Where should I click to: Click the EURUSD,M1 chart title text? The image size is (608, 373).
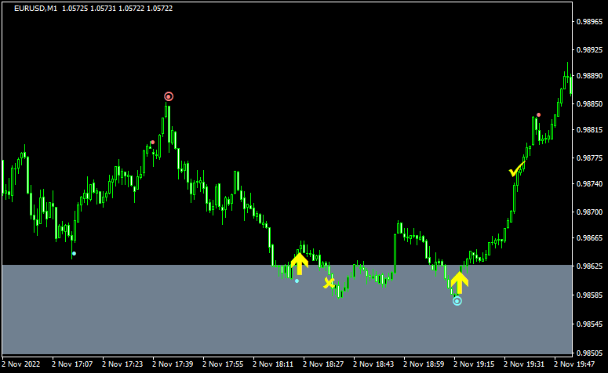click(x=36, y=9)
